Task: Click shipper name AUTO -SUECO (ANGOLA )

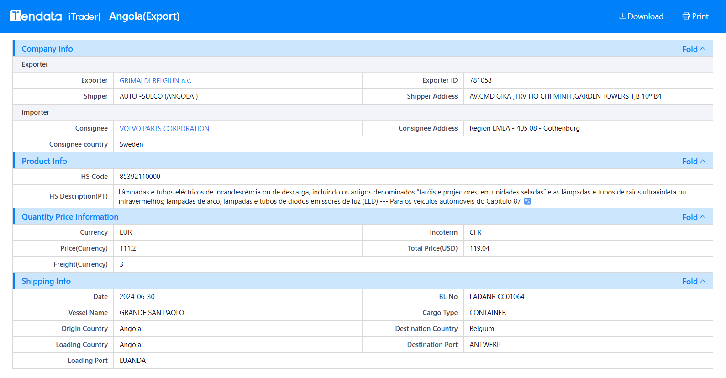Action: 158,96
